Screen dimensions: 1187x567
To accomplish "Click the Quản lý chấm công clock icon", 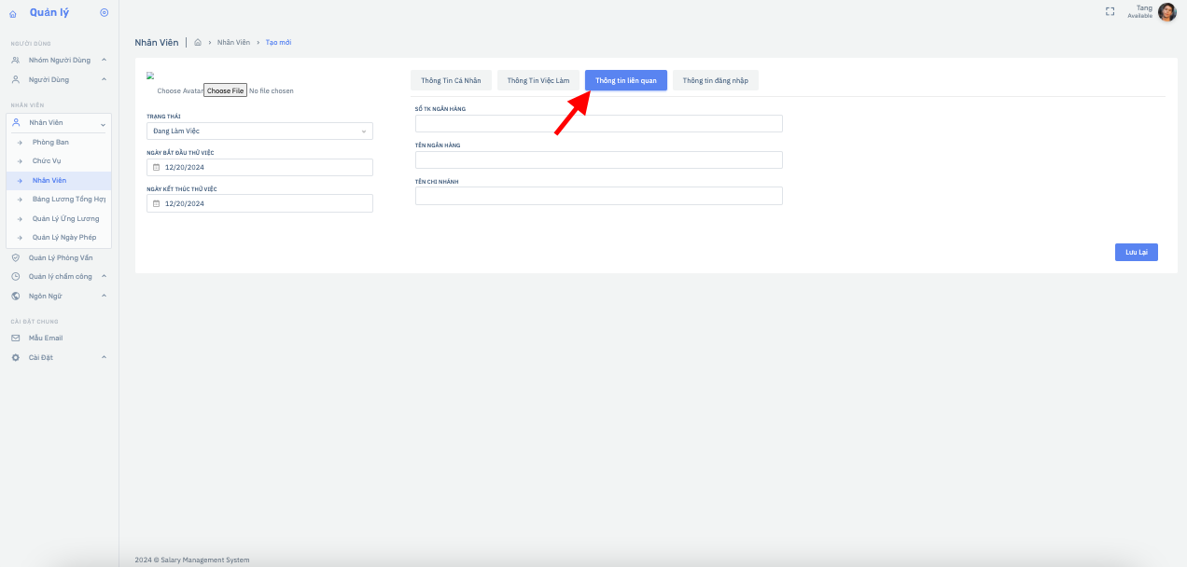I will coord(16,276).
